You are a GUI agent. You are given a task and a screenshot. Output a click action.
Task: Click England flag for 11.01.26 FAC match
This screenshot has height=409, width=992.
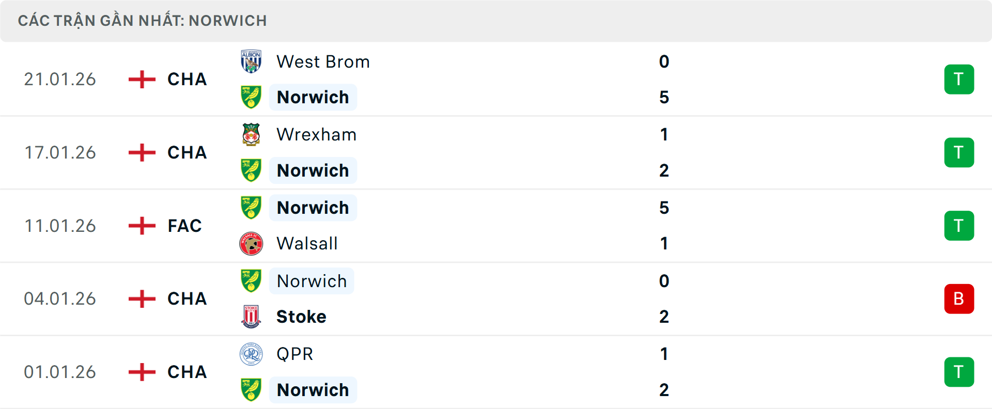pos(142,226)
